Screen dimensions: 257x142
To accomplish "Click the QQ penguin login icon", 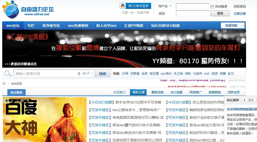I will 123,6.
